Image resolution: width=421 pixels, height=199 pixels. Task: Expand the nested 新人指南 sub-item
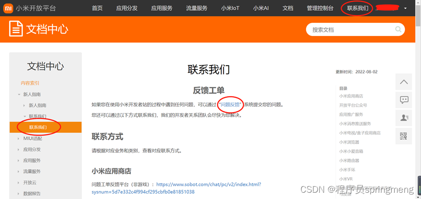[24, 105]
